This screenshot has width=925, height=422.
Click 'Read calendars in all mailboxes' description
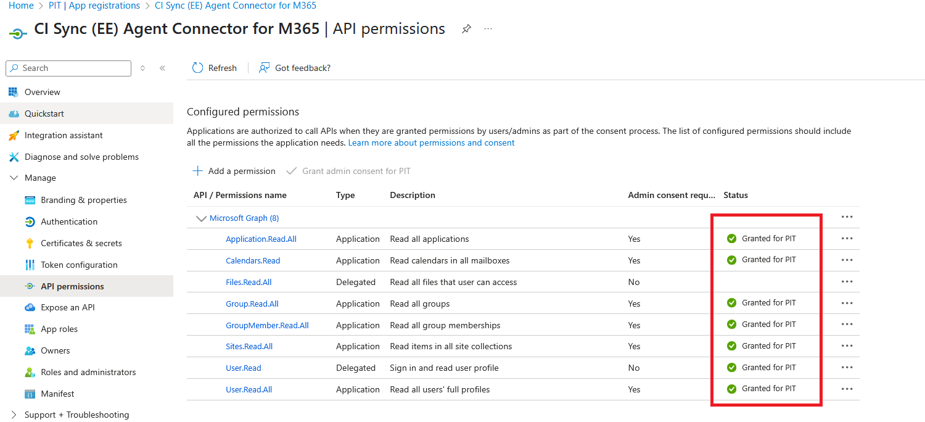(450, 260)
